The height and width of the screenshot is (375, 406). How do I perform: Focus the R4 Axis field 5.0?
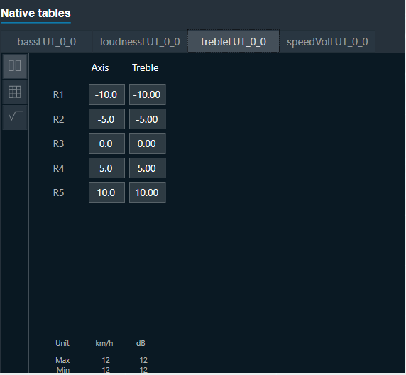click(106, 168)
